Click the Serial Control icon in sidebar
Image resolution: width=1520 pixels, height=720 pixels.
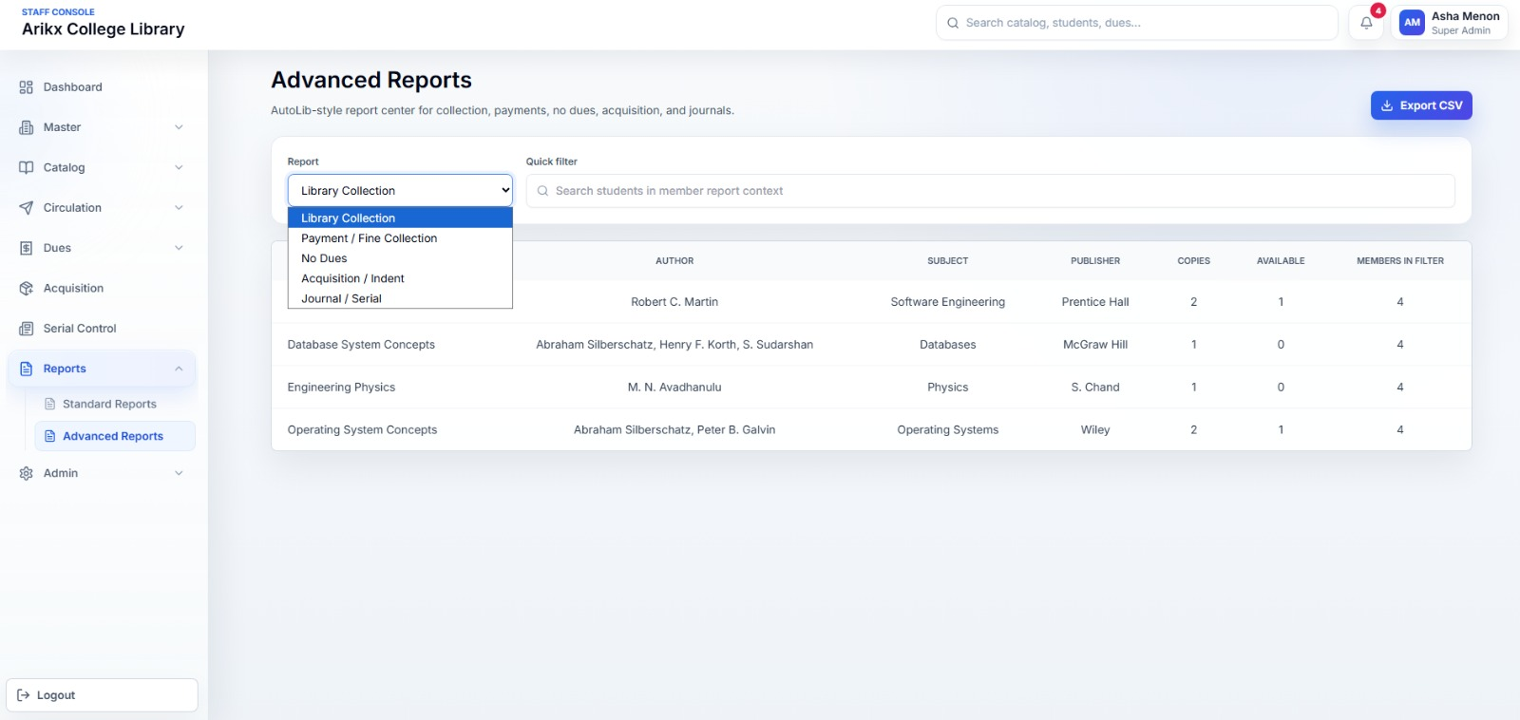(26, 329)
